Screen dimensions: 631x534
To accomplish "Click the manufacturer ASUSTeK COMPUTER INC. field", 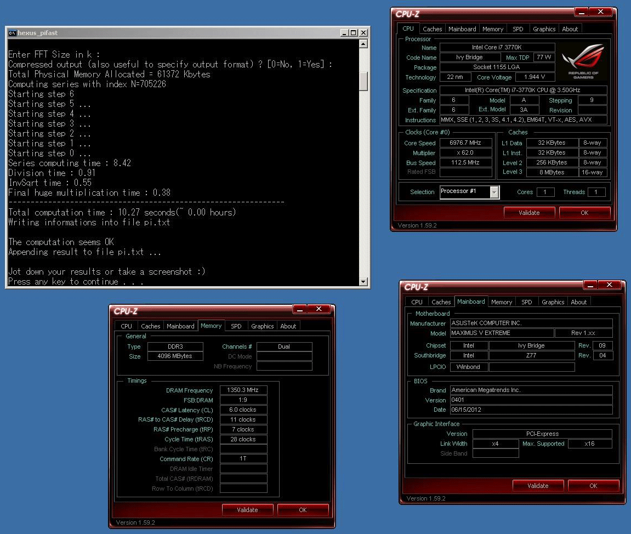I will point(531,323).
